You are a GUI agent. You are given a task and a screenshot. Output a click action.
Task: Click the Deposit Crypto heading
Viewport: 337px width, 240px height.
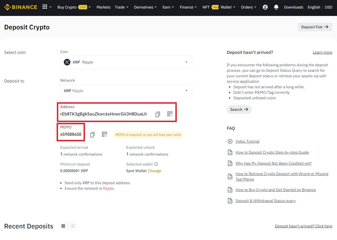pyautogui.click(x=27, y=27)
